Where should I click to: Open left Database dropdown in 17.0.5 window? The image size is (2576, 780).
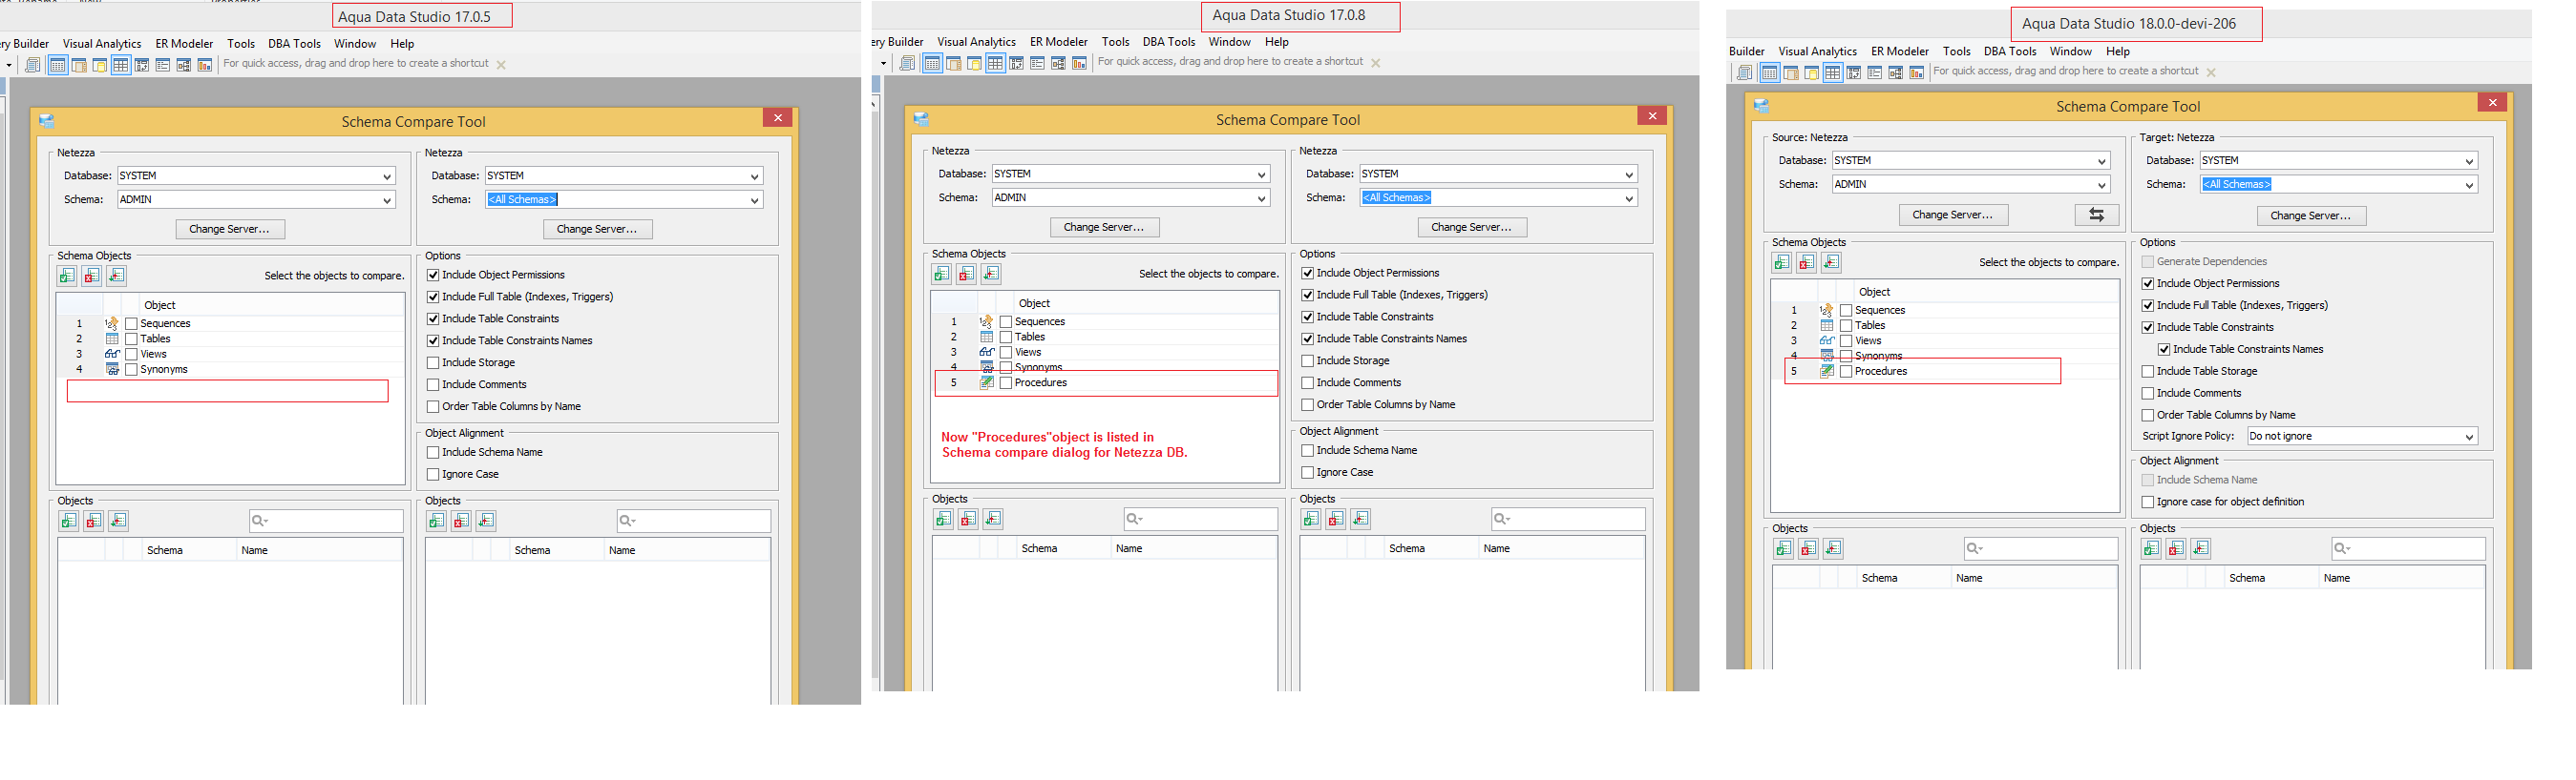(387, 175)
